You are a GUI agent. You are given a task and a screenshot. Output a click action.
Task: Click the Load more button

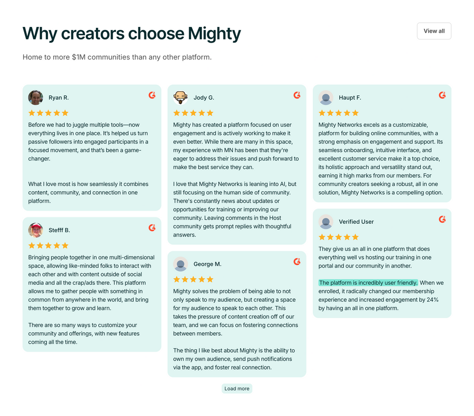(236, 388)
